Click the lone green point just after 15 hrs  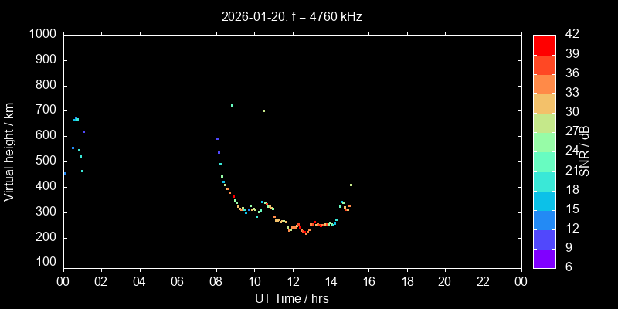pyautogui.click(x=351, y=185)
